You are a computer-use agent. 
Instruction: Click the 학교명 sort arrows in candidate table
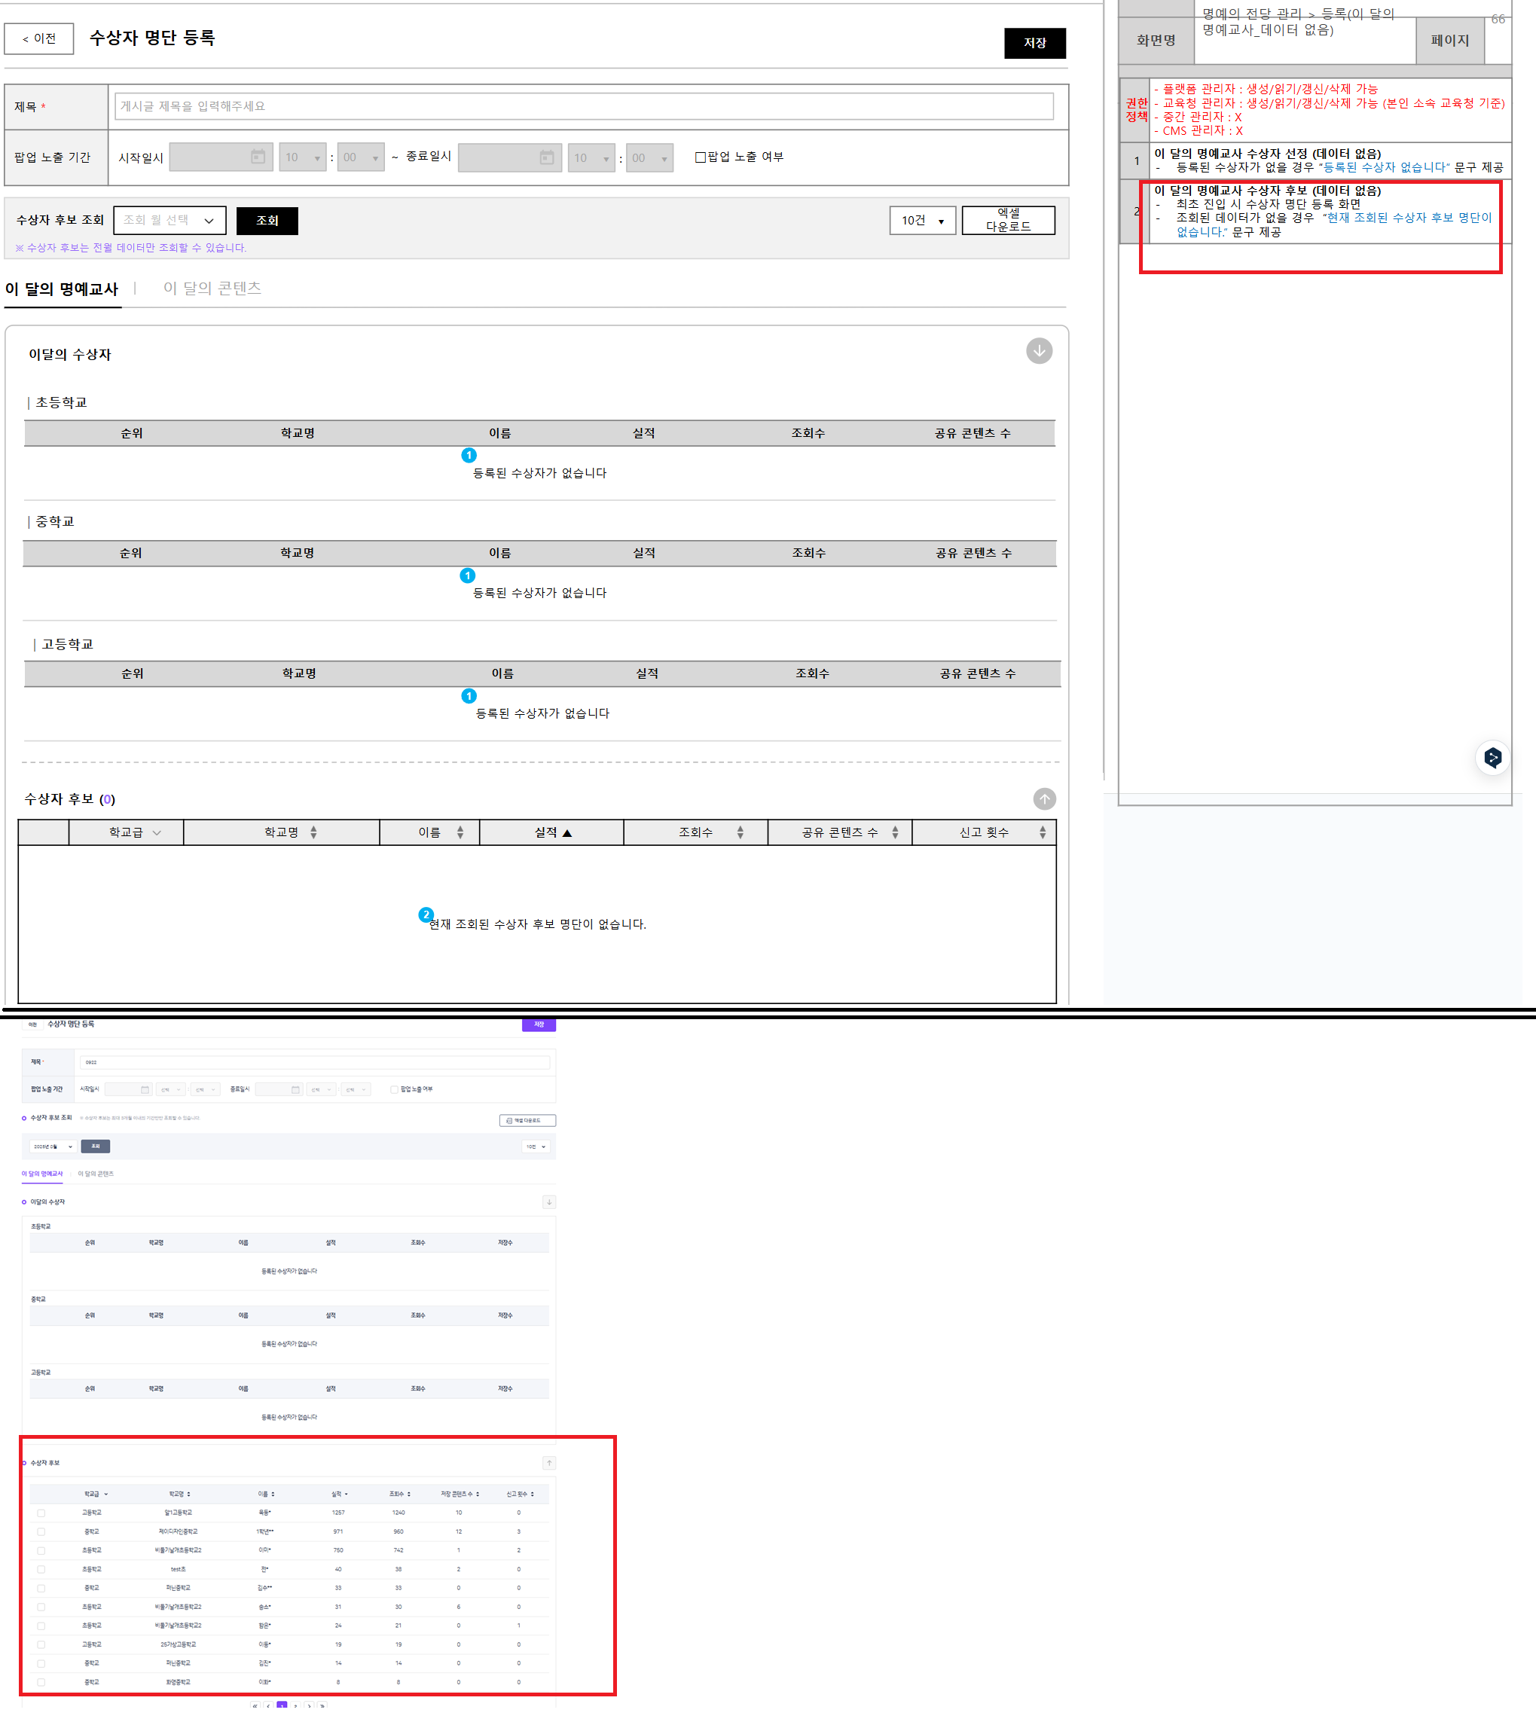(x=313, y=832)
